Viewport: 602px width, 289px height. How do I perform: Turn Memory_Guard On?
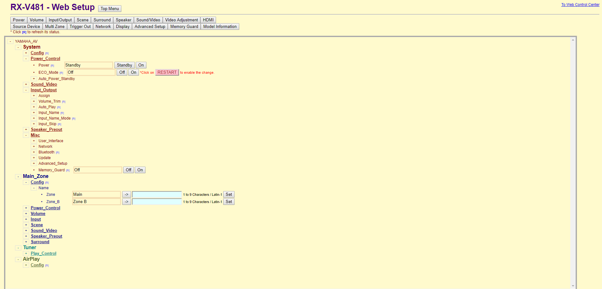click(140, 170)
